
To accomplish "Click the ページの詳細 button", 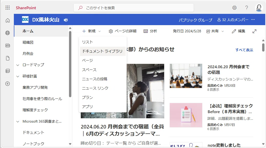I will point(123,31).
